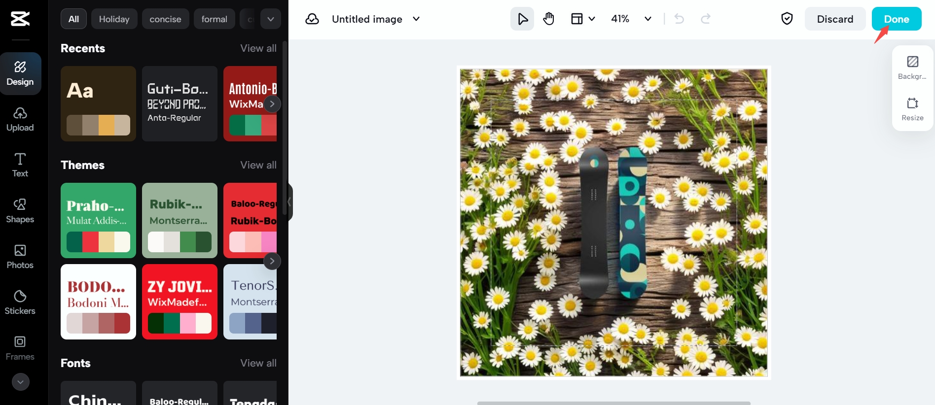This screenshot has width=935, height=405.
Task: Open the Text tool panel
Action: tap(20, 165)
